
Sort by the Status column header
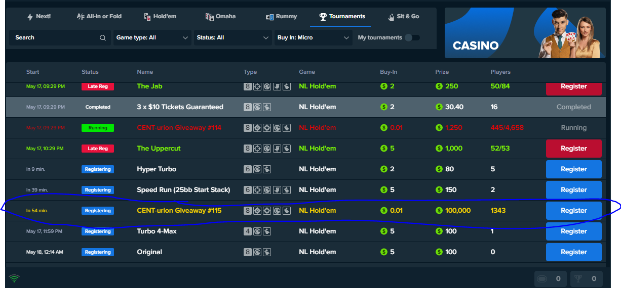click(90, 72)
